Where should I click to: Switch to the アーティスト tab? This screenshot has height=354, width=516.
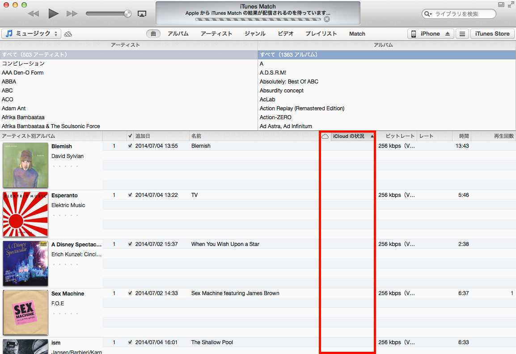(x=216, y=33)
